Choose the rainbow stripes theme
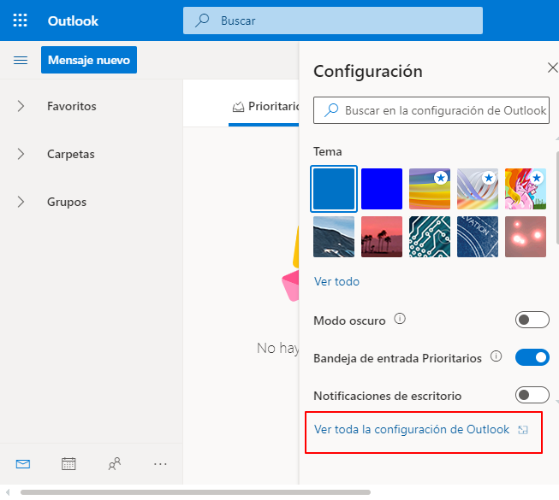The height and width of the screenshot is (500, 559). pos(430,189)
